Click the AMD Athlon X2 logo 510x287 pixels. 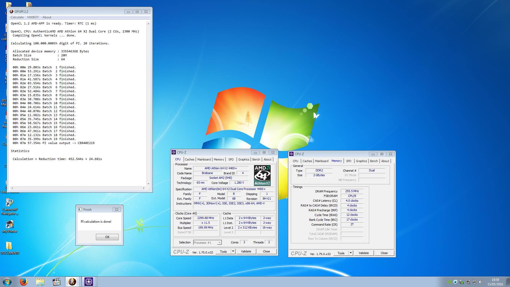point(262,175)
